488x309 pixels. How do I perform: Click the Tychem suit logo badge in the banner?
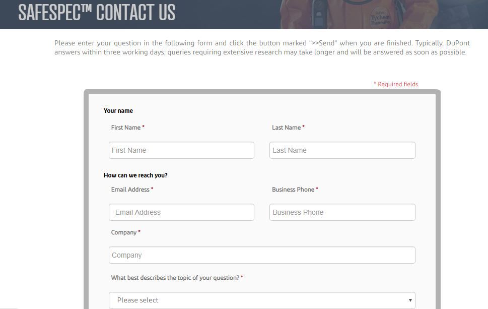click(380, 16)
